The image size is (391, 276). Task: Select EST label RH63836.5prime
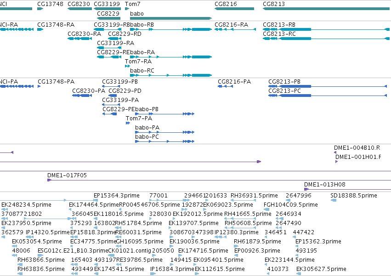[x=41, y=269]
